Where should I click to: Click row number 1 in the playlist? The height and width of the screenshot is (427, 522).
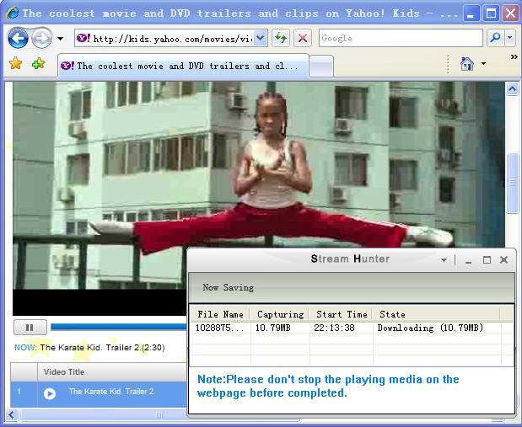[x=19, y=392]
